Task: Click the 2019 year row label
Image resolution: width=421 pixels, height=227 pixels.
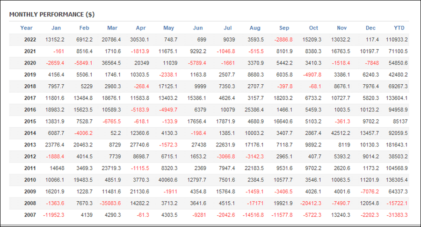Action: (x=30, y=75)
